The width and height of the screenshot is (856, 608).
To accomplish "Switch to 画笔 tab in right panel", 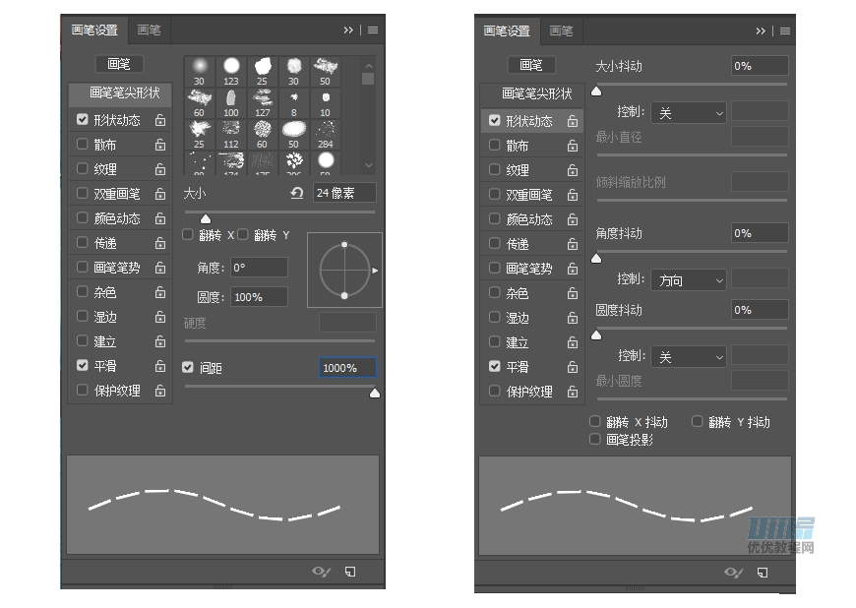I will coord(561,31).
